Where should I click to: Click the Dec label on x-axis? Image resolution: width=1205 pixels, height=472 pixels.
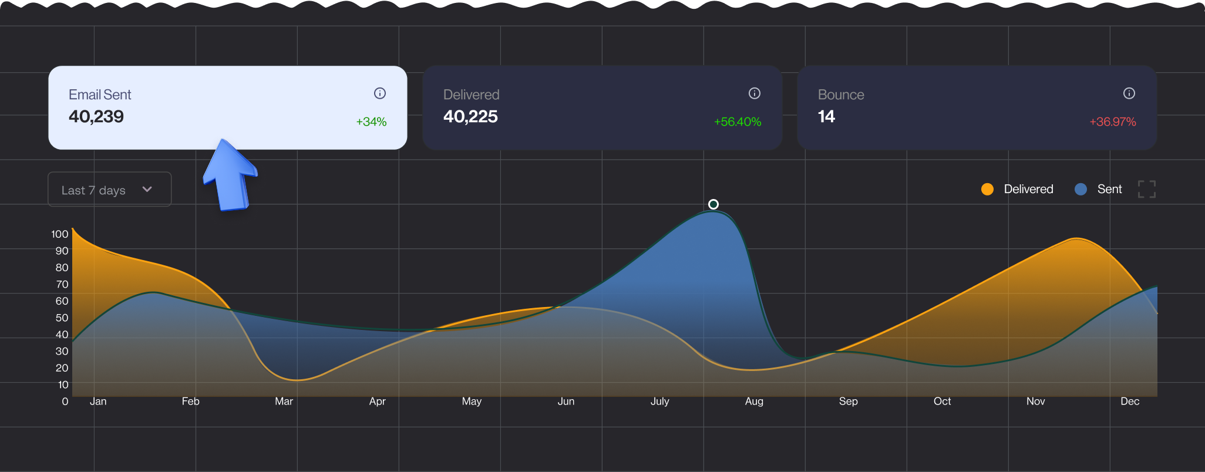click(x=1129, y=402)
